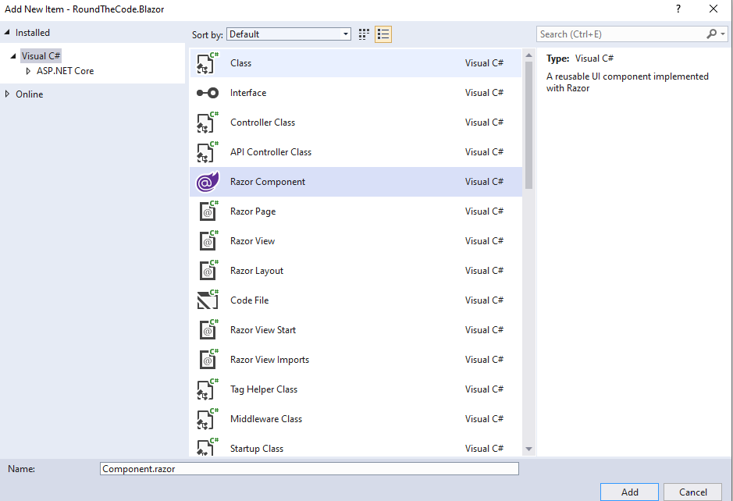Select the 'Razor View Start' name
The image size is (733, 501).
[263, 330]
